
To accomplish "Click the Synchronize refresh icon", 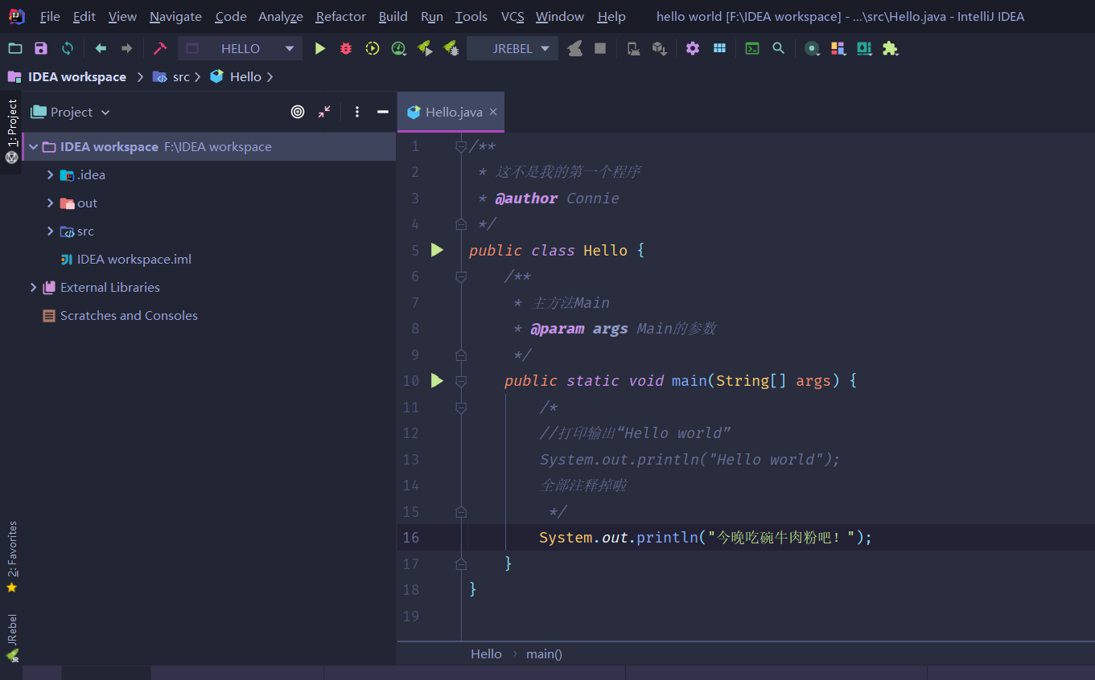I will tap(67, 49).
